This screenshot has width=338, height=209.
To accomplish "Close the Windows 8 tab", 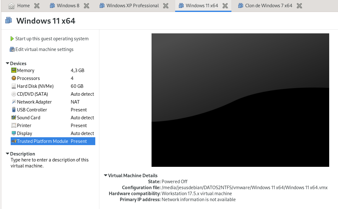I will pyautogui.click(x=86, y=6).
